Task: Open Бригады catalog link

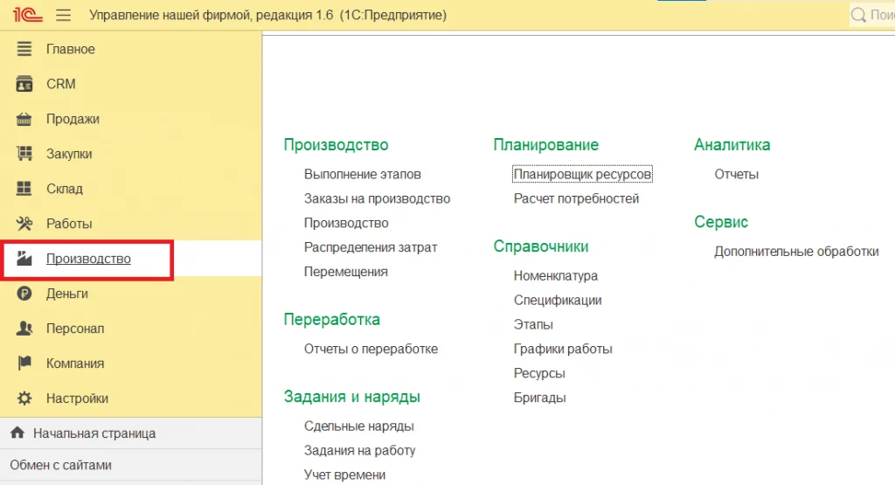Action: coord(540,398)
